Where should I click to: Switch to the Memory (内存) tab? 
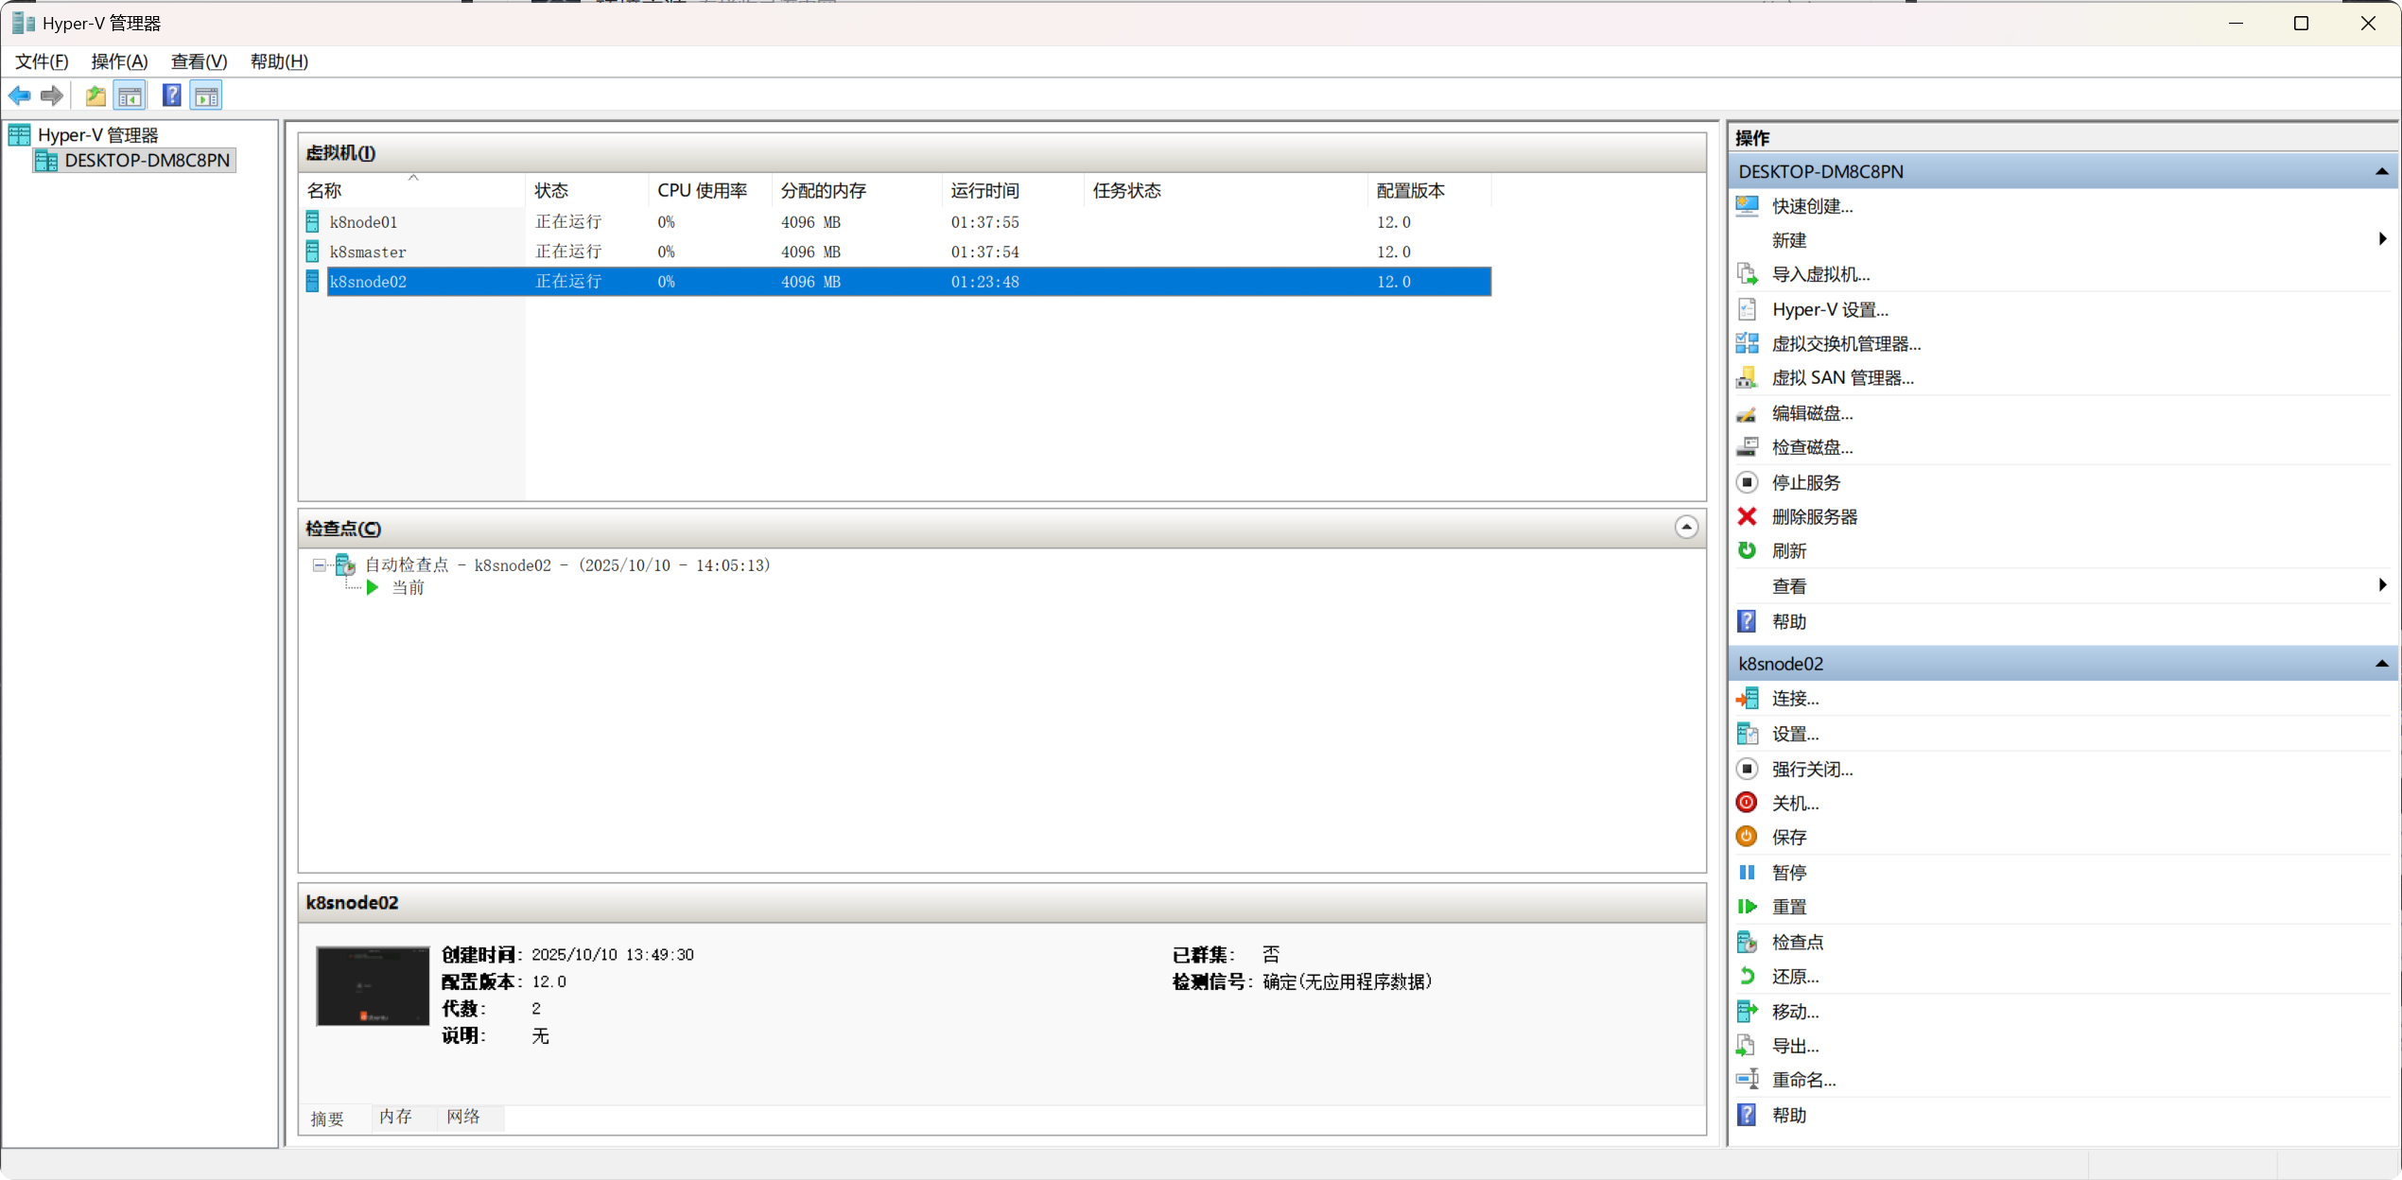[x=395, y=1117]
